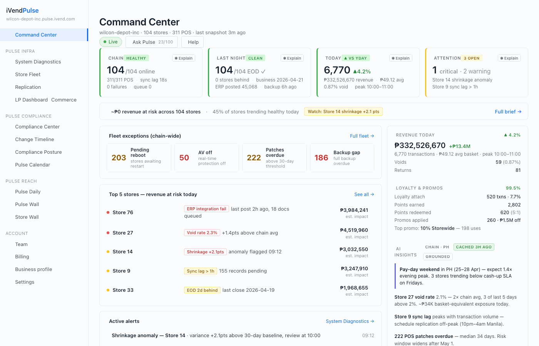Click the Help button
The width and height of the screenshot is (539, 346).
pos(193,42)
